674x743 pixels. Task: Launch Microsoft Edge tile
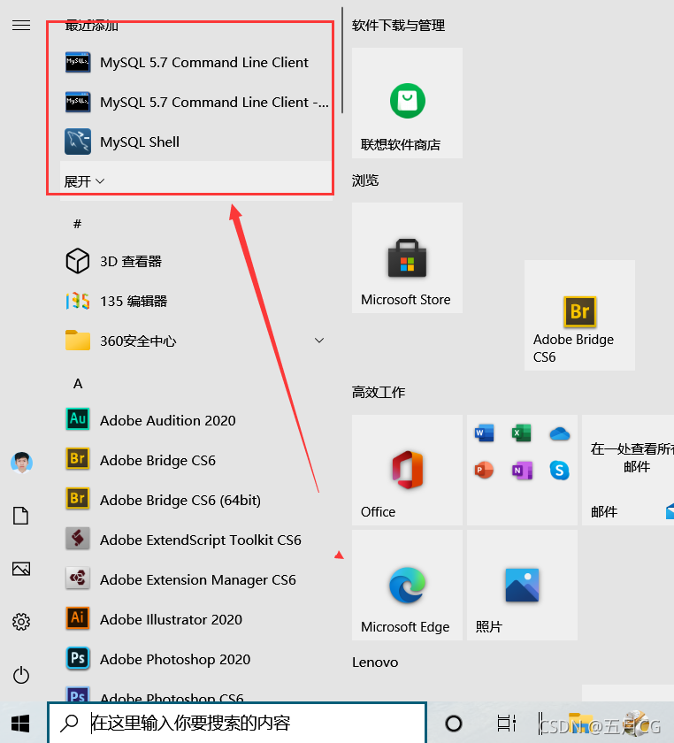[407, 586]
